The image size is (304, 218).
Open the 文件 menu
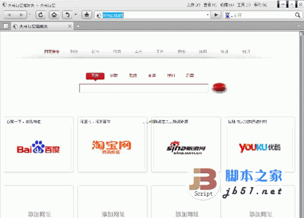point(194,5)
